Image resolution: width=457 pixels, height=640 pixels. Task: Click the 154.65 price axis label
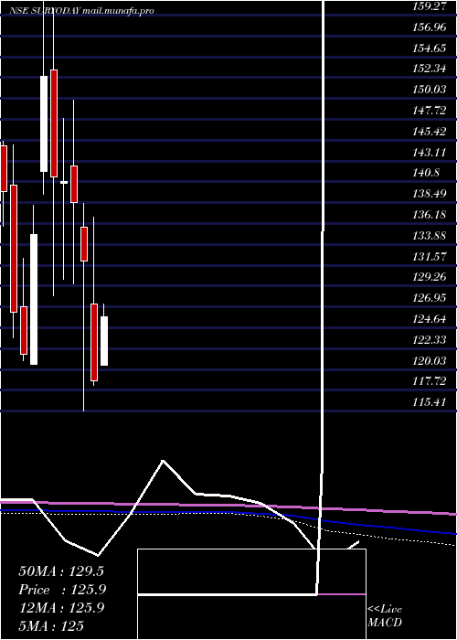click(430, 48)
